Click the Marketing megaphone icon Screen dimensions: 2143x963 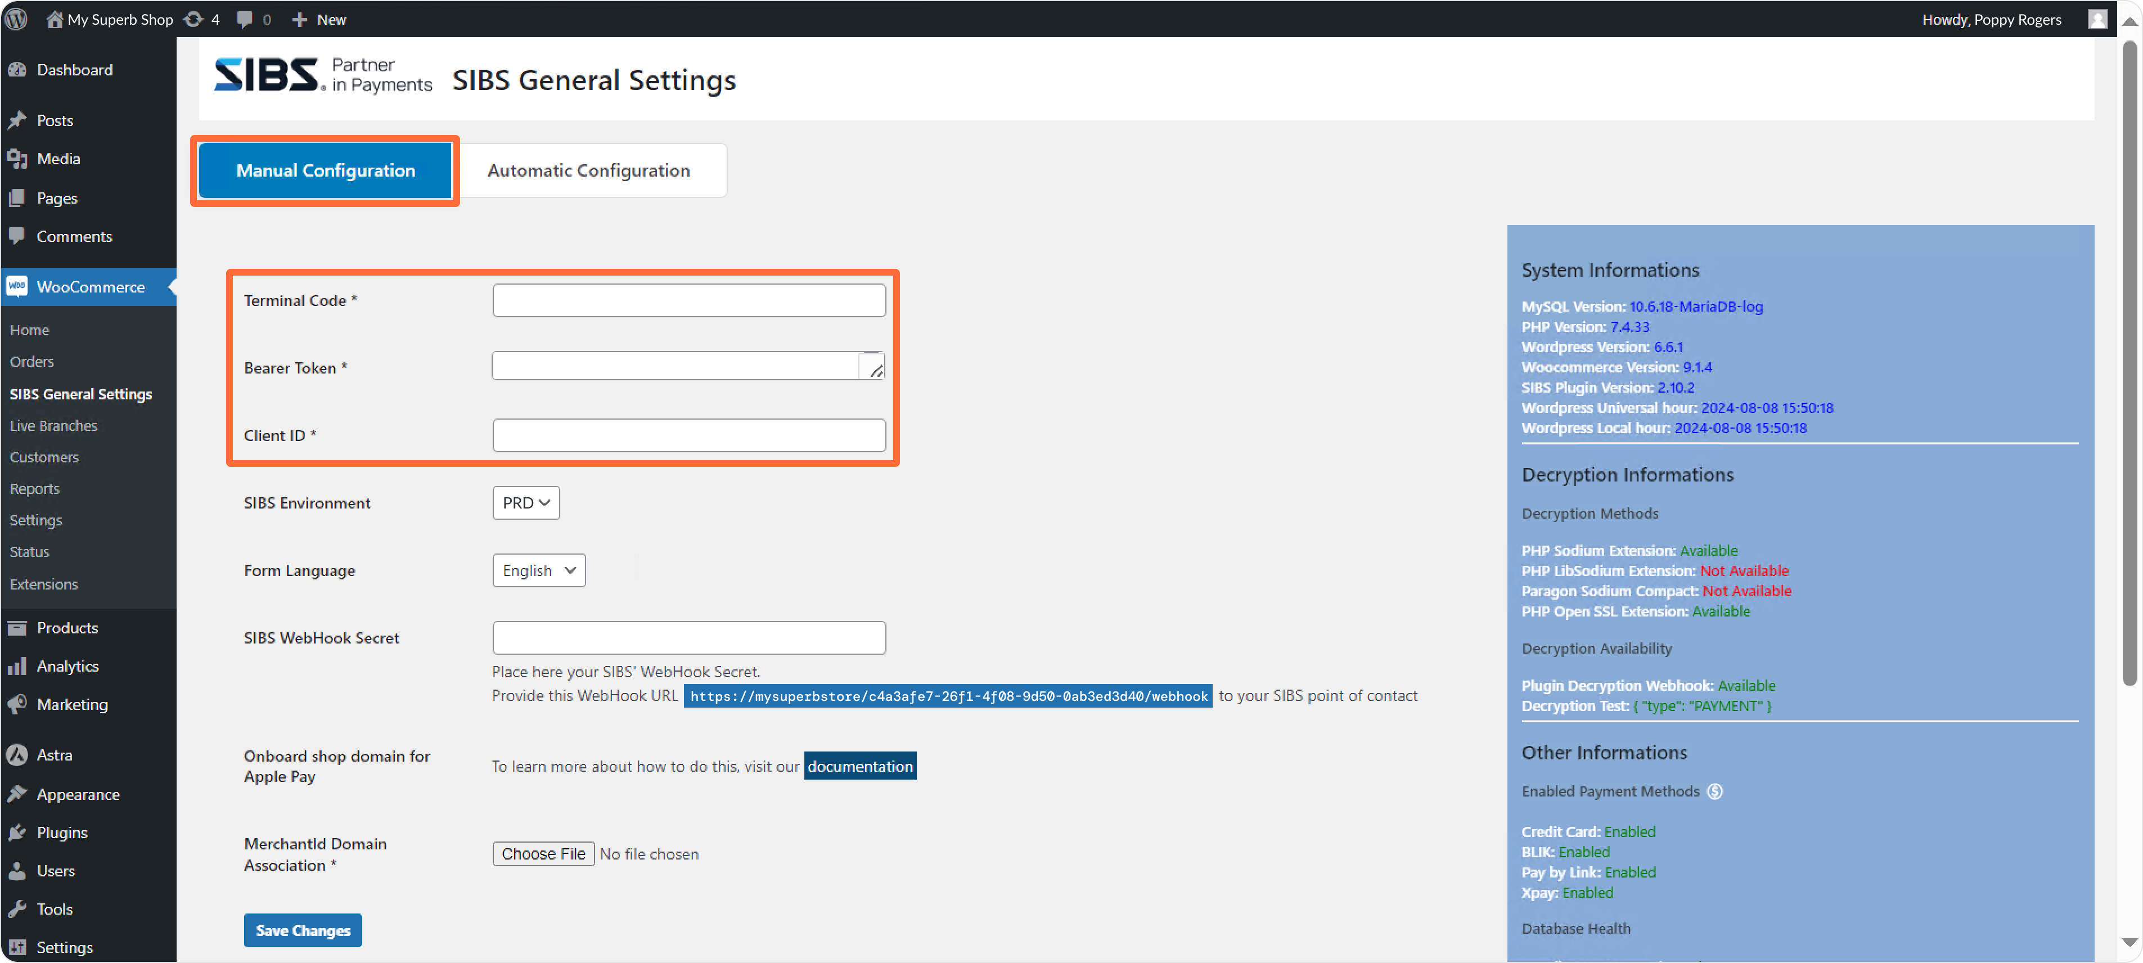click(17, 704)
